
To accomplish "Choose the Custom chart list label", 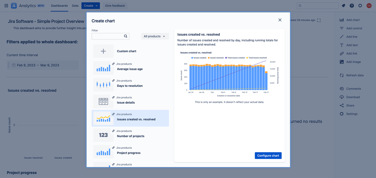I will point(126,51).
